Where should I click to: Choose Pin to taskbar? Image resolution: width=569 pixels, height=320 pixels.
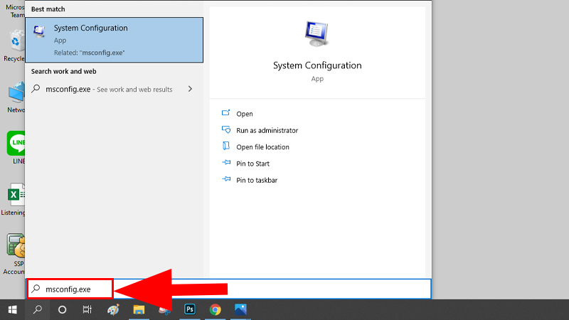point(257,181)
